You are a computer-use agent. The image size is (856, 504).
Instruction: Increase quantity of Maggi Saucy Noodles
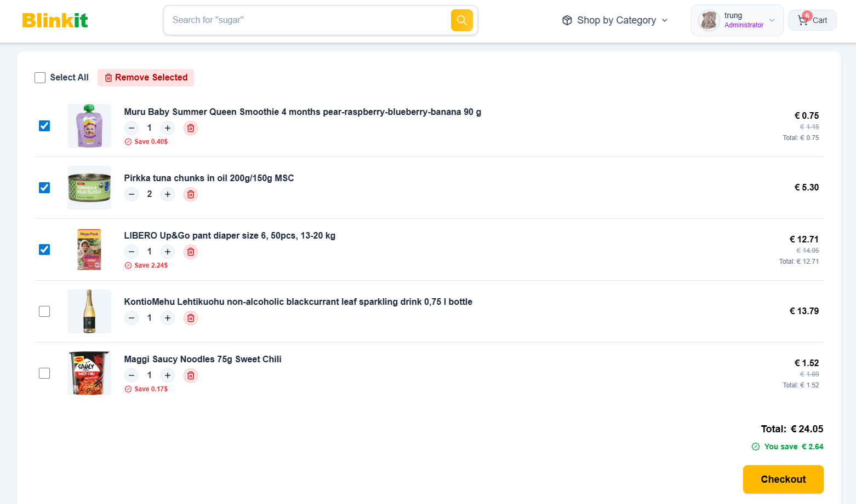[x=168, y=375]
